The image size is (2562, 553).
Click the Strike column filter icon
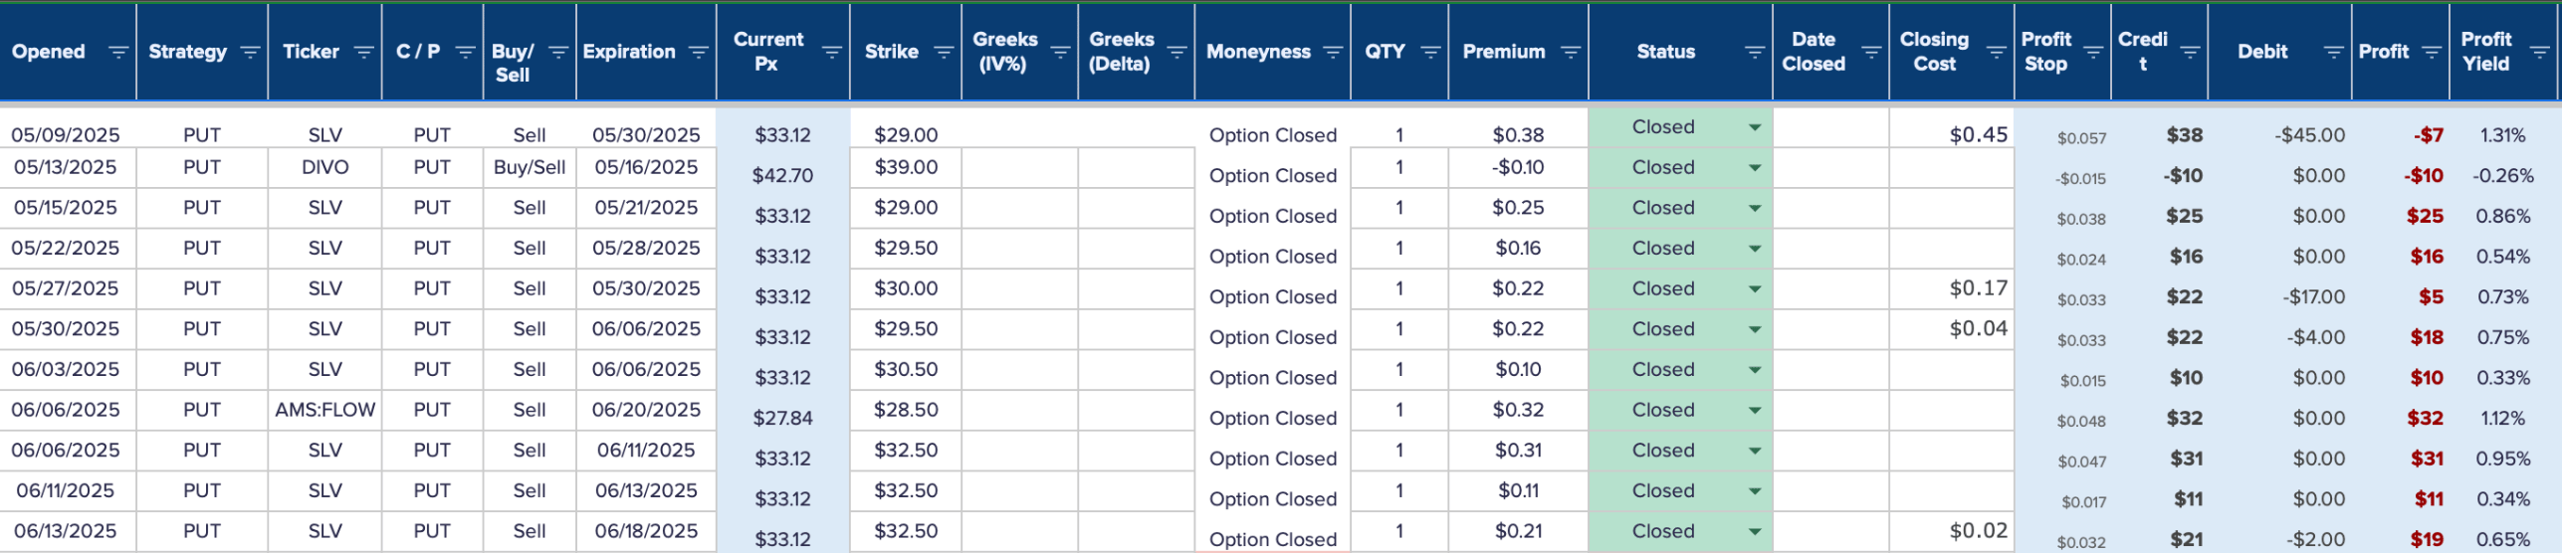(944, 52)
